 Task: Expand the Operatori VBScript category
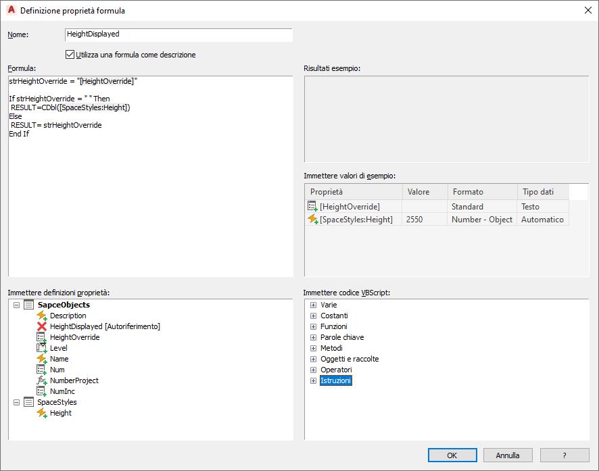point(313,370)
